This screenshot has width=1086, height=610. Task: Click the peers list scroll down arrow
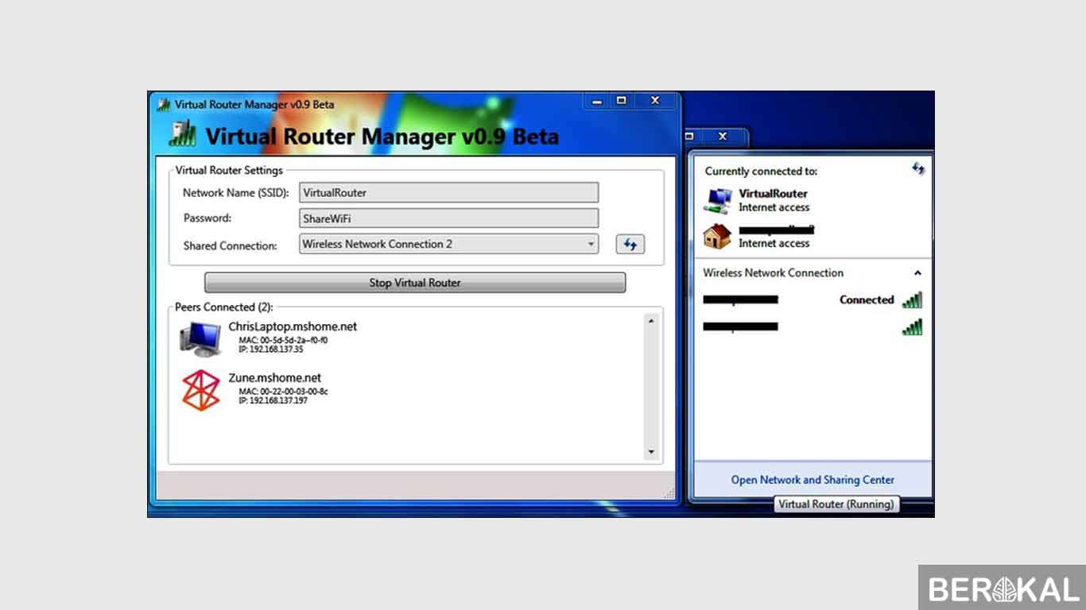[651, 452]
